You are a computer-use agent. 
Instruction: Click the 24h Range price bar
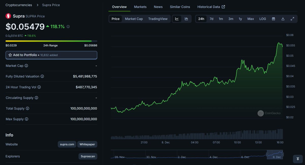click(x=51, y=41)
